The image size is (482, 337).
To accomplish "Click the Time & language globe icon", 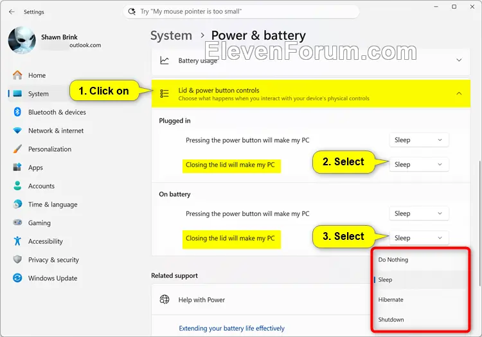I will [17, 204].
